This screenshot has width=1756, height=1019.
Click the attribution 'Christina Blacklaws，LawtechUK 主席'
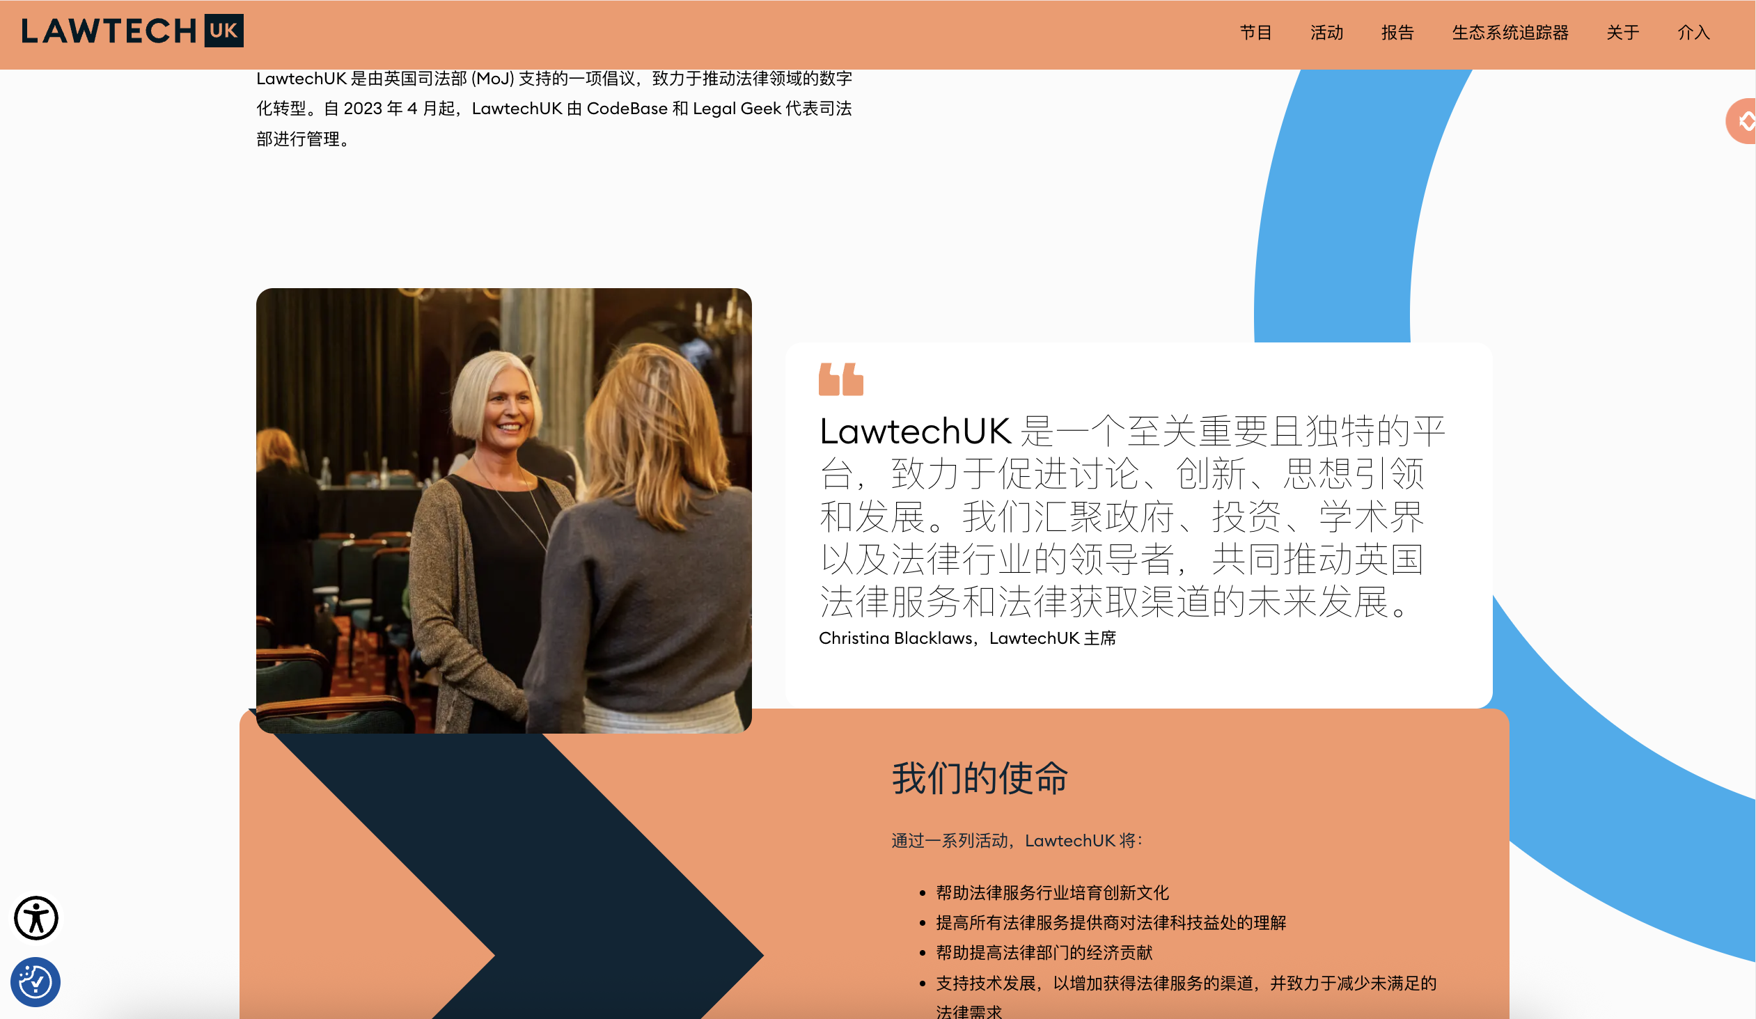967,638
